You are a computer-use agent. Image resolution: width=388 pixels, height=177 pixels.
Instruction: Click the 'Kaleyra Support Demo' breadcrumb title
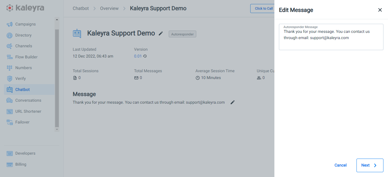158,8
